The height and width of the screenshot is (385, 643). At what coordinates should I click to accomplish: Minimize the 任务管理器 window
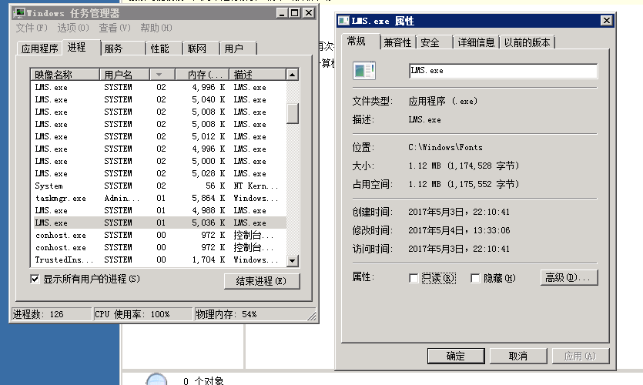pyautogui.click(x=281, y=13)
